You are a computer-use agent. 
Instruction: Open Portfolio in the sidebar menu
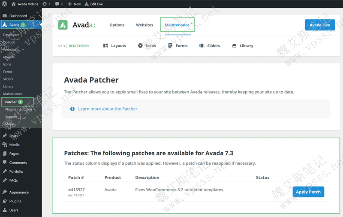(16, 172)
